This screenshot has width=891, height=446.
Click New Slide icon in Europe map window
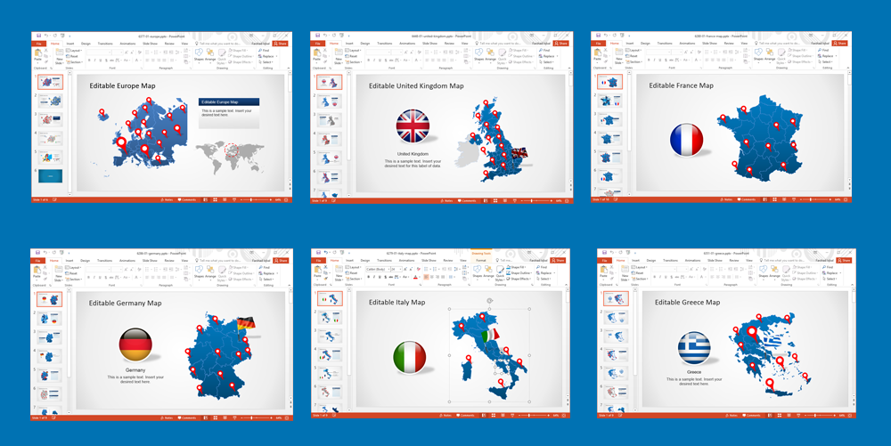(60, 52)
